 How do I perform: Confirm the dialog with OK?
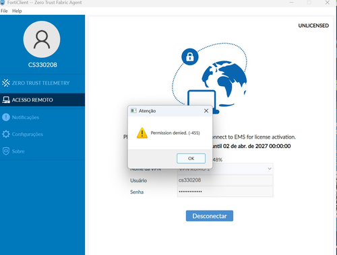tap(191, 158)
